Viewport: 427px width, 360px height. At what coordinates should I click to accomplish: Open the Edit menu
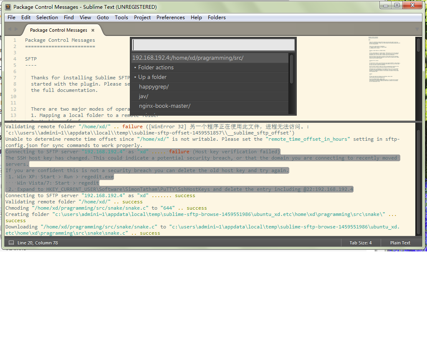pos(26,18)
